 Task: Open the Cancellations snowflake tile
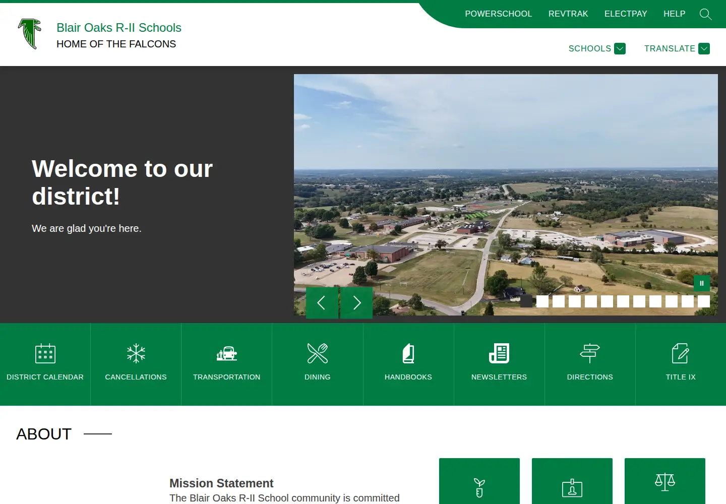click(136, 364)
